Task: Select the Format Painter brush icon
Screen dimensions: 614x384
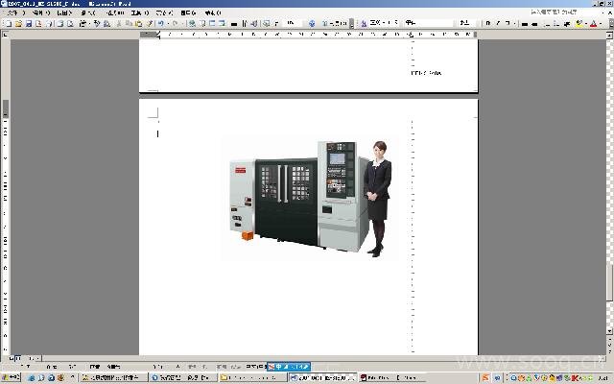Action: pyautogui.click(x=150, y=23)
